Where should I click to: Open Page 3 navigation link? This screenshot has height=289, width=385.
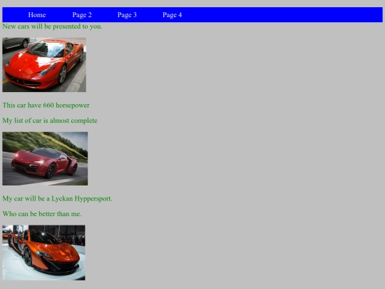(x=127, y=15)
